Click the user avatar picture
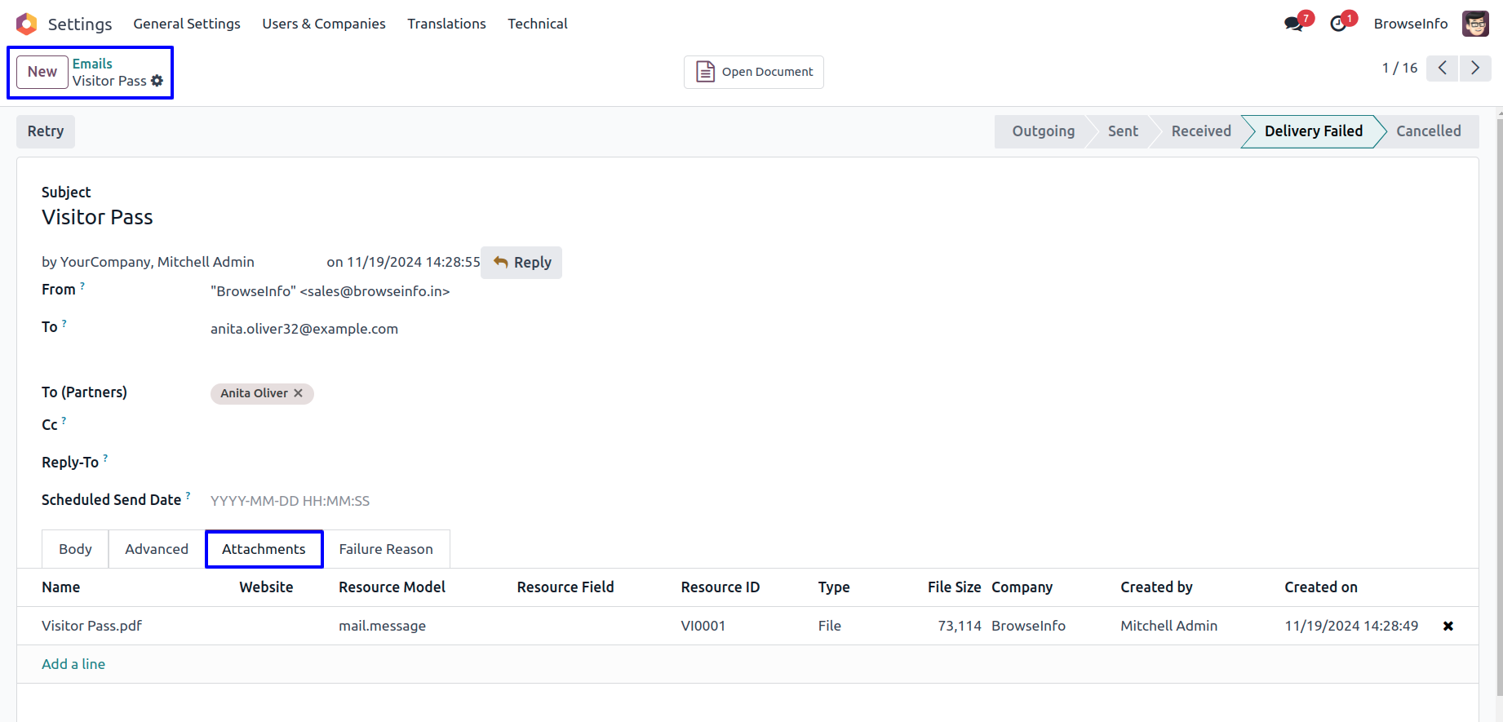This screenshot has width=1503, height=722. click(x=1475, y=24)
